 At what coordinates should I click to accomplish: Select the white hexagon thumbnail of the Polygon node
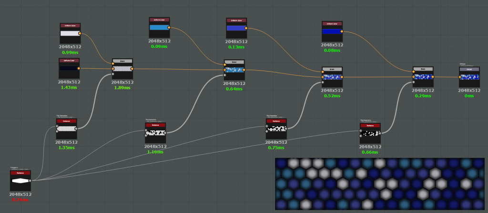tap(20, 180)
